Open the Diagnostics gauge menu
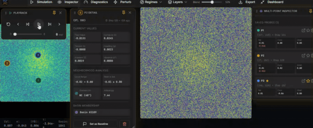 pyautogui.click(x=96, y=2)
